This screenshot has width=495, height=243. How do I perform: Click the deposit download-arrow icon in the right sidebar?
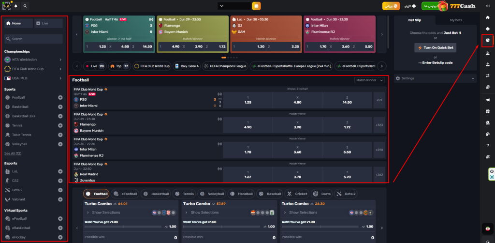click(x=487, y=53)
